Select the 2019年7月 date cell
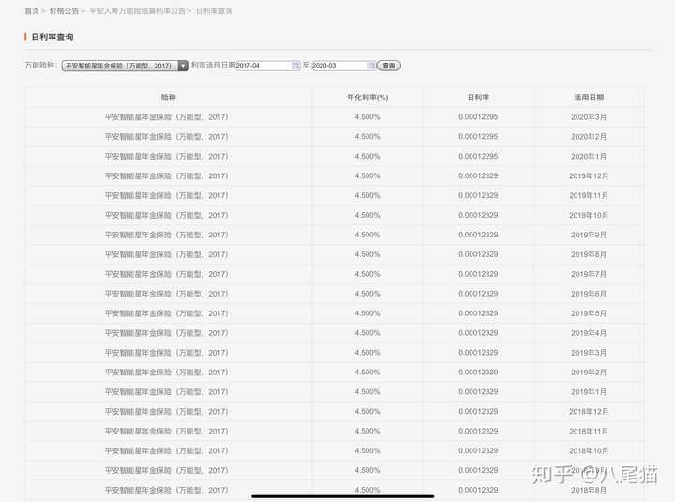Screen dimensions: 675x502 pos(589,274)
